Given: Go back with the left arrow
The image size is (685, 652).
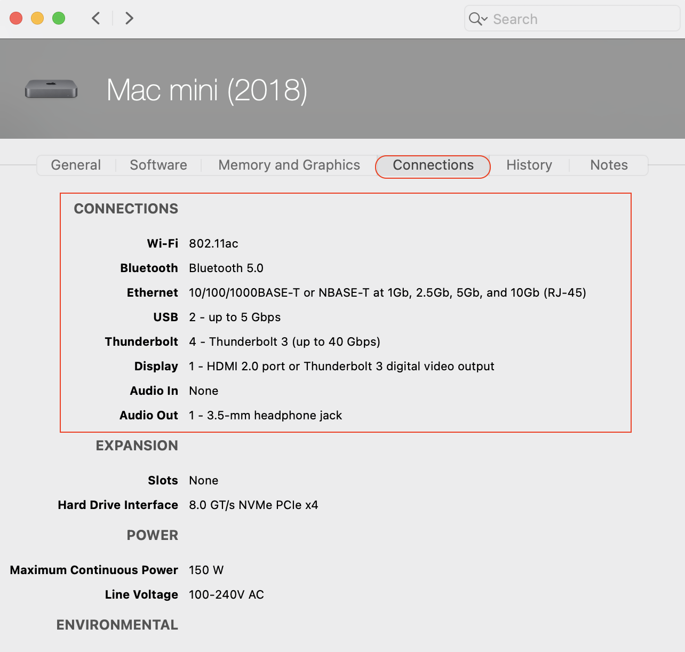Looking at the screenshot, I should point(96,19).
